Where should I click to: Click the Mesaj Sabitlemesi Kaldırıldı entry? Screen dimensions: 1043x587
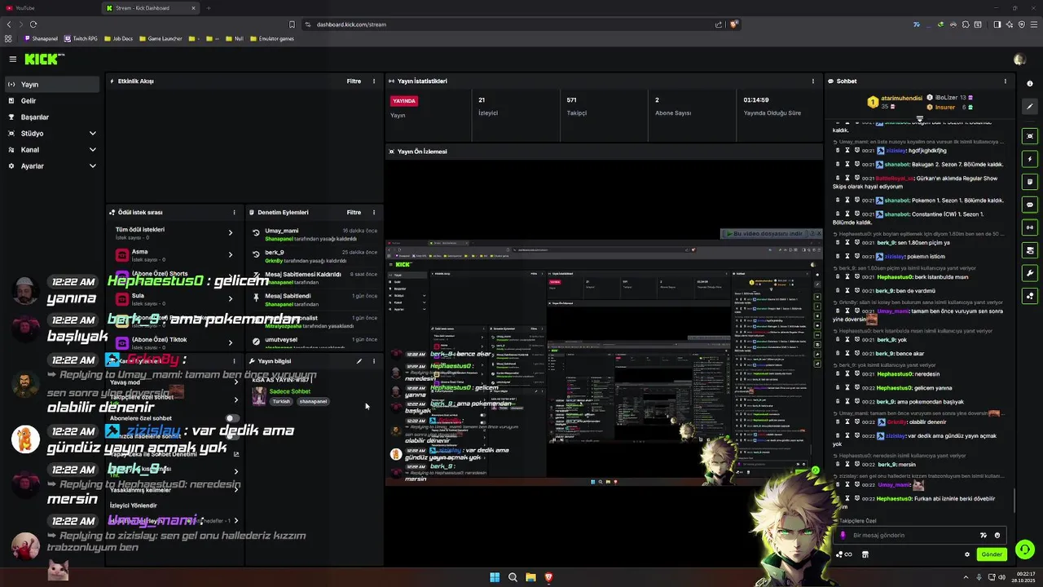(x=314, y=278)
